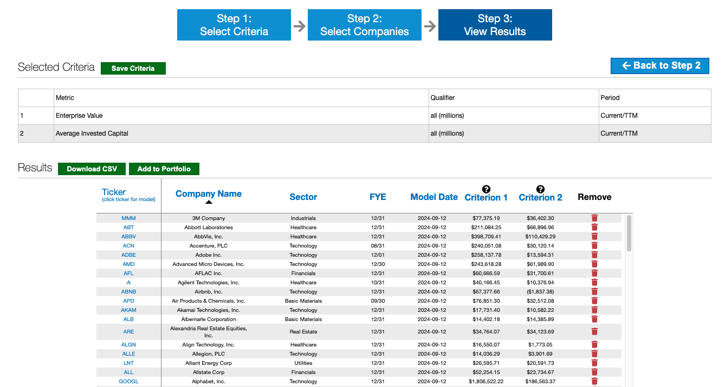
Task: Click Utilities sector cell for Alliant Energy
Action: point(303,363)
